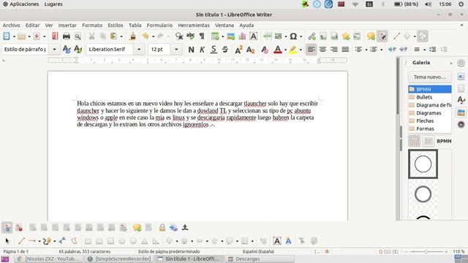
Task: Toggle Bold formatting N button
Action: point(191,50)
